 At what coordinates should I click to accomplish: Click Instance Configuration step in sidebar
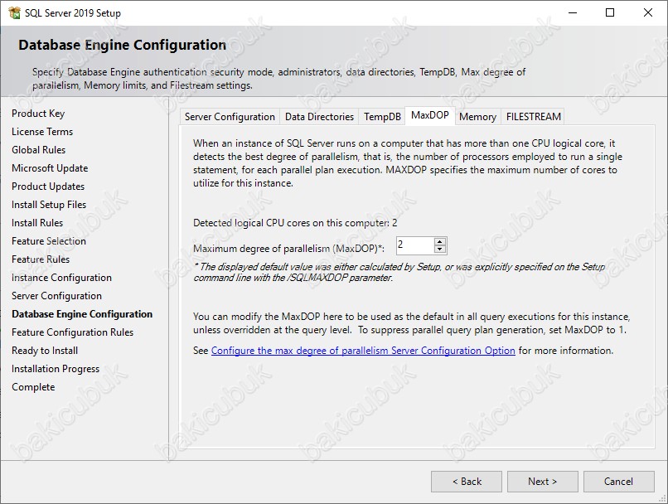coord(61,278)
